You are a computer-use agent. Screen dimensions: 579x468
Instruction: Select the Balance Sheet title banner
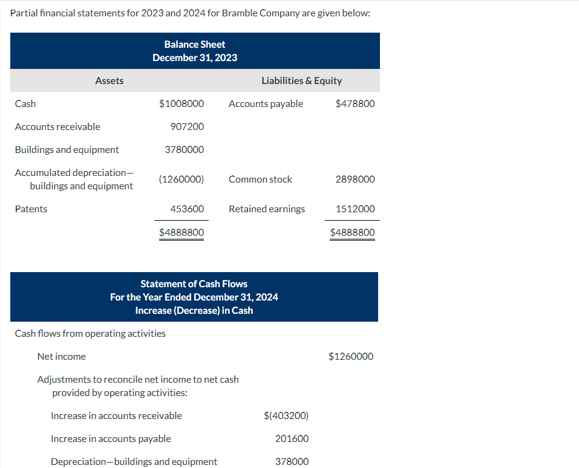click(194, 50)
